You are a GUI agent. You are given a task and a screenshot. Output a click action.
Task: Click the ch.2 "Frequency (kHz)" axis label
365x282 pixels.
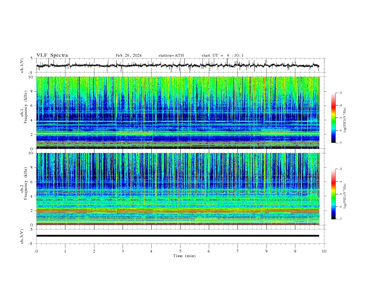click(x=26, y=183)
